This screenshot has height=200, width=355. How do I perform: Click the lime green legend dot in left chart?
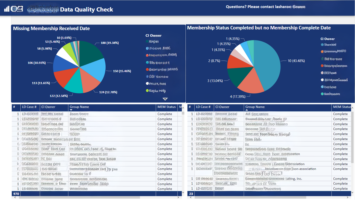pos(147,91)
